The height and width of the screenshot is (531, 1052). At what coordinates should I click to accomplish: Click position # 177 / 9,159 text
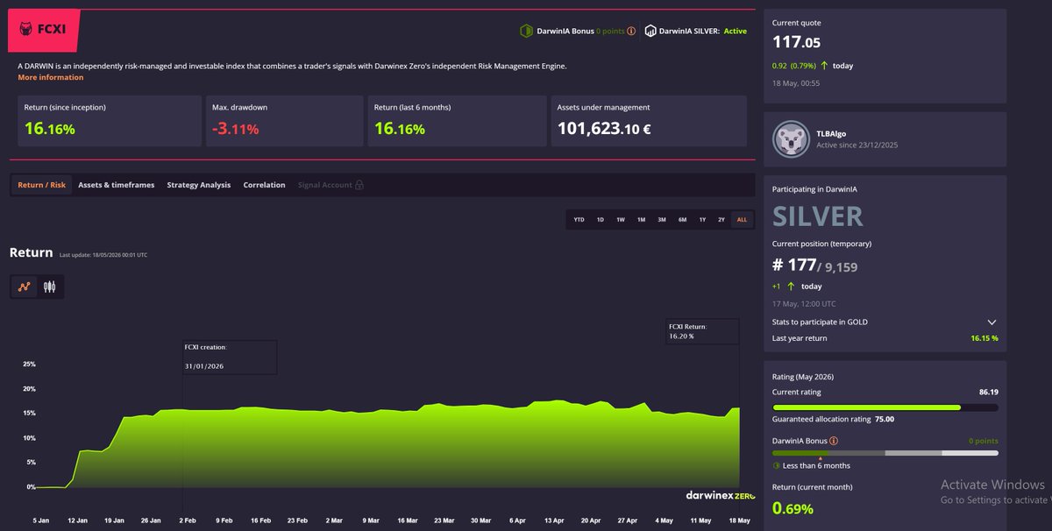815,265
